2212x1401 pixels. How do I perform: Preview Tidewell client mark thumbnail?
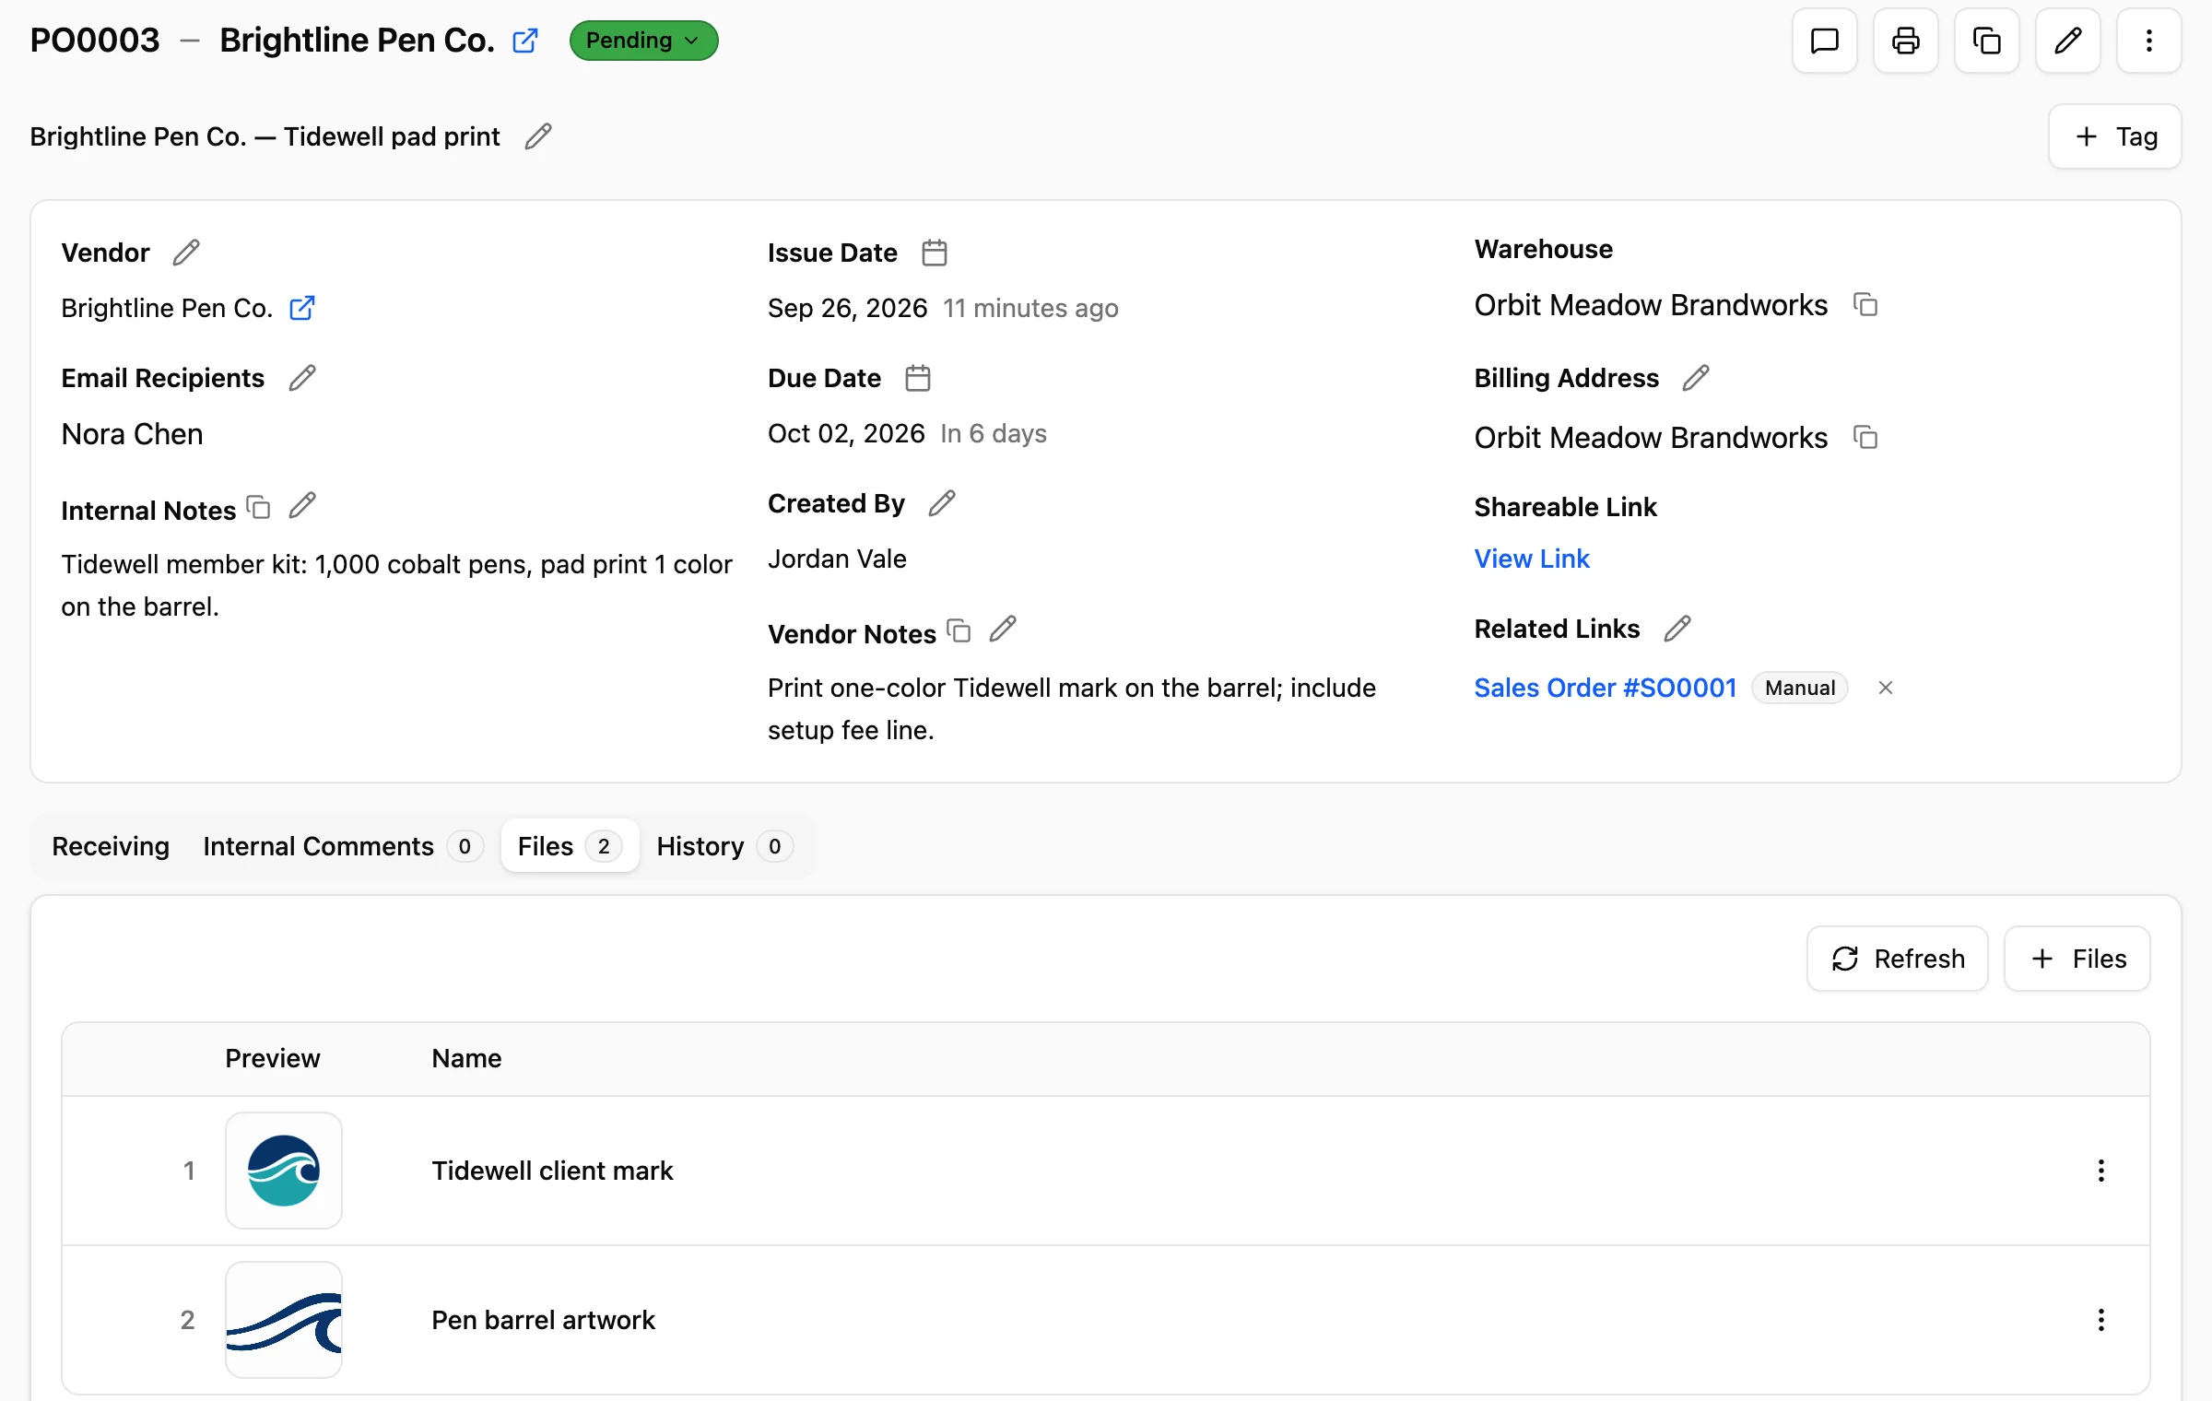pyautogui.click(x=284, y=1171)
